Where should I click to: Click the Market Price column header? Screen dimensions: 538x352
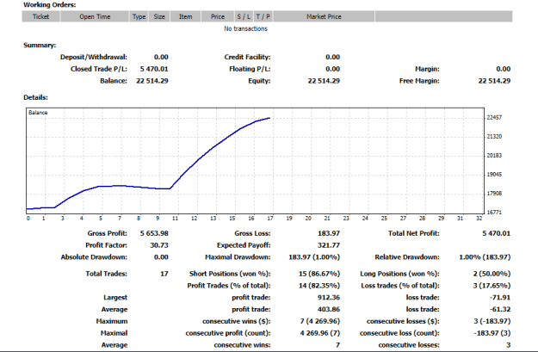[324, 16]
